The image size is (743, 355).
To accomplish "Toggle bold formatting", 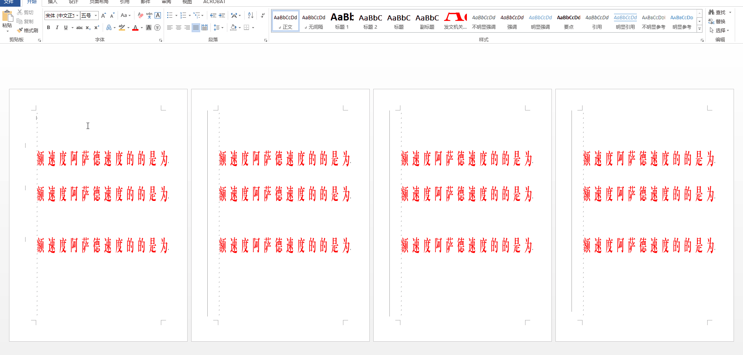I will click(48, 28).
